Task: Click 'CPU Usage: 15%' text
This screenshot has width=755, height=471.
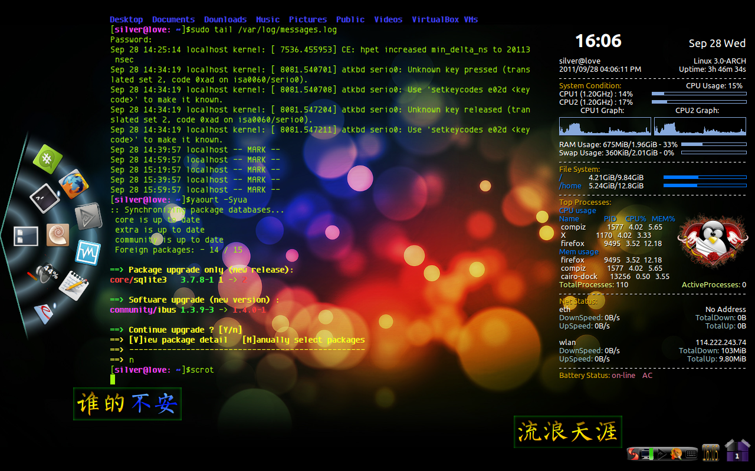Action: coord(714,85)
